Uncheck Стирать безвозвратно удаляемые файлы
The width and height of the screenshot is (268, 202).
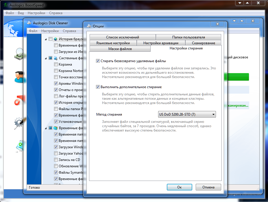pyautogui.click(x=98, y=61)
